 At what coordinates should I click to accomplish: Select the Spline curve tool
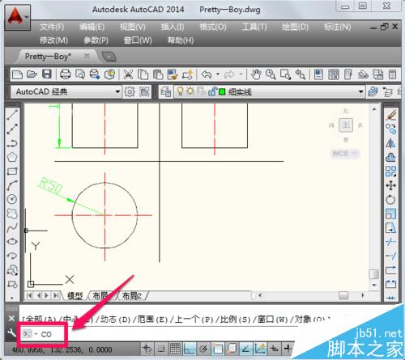point(12,228)
